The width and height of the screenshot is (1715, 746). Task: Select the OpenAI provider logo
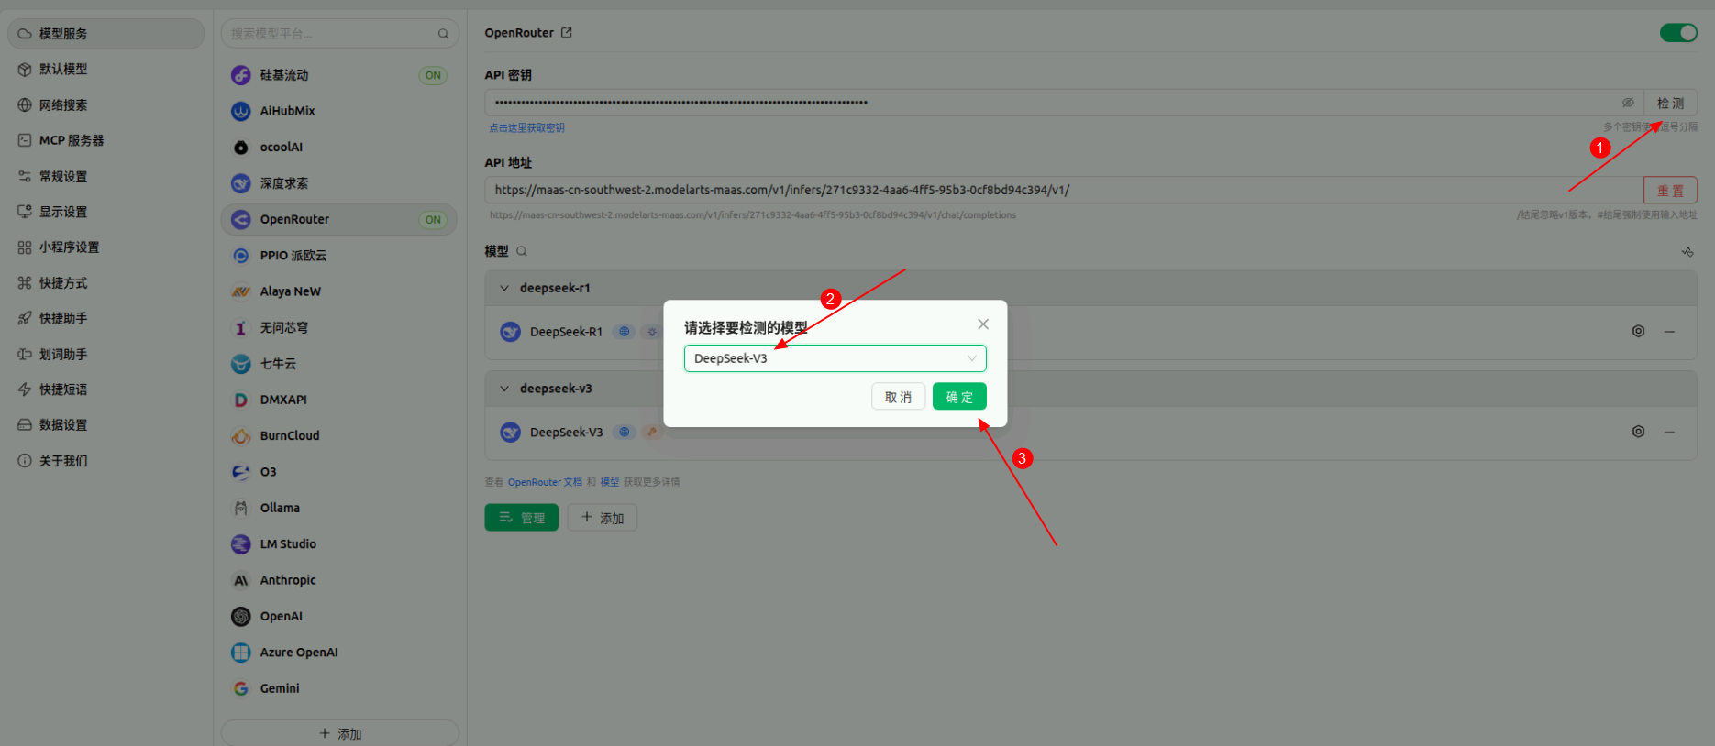tap(241, 616)
